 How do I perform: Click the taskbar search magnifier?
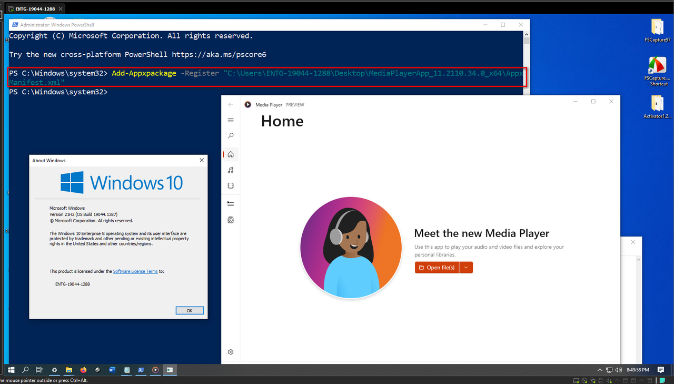point(25,370)
